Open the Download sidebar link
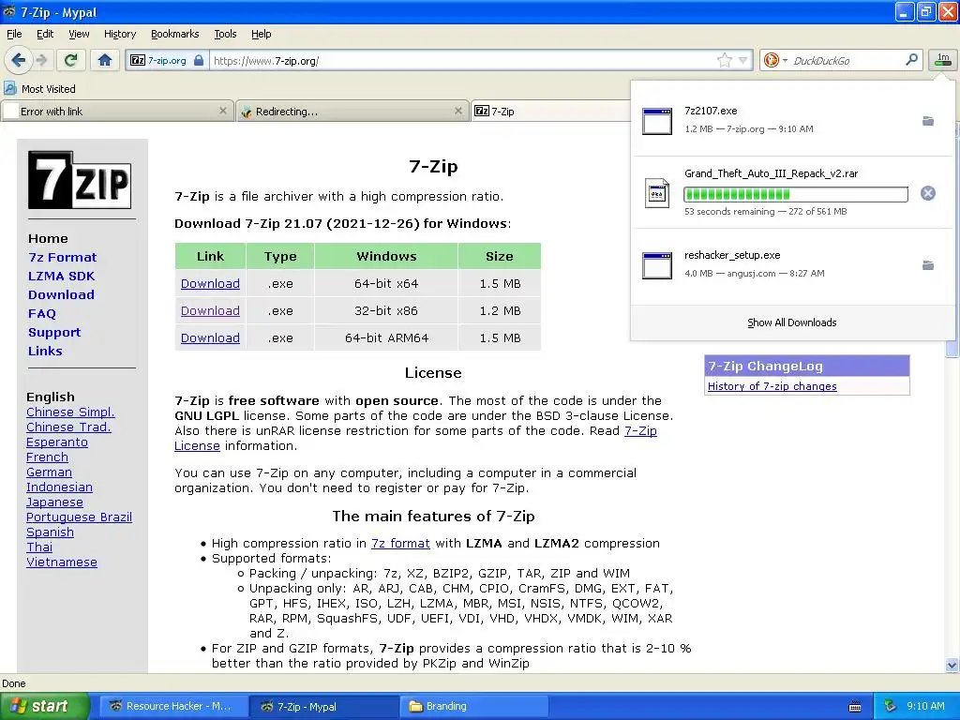 click(x=61, y=294)
